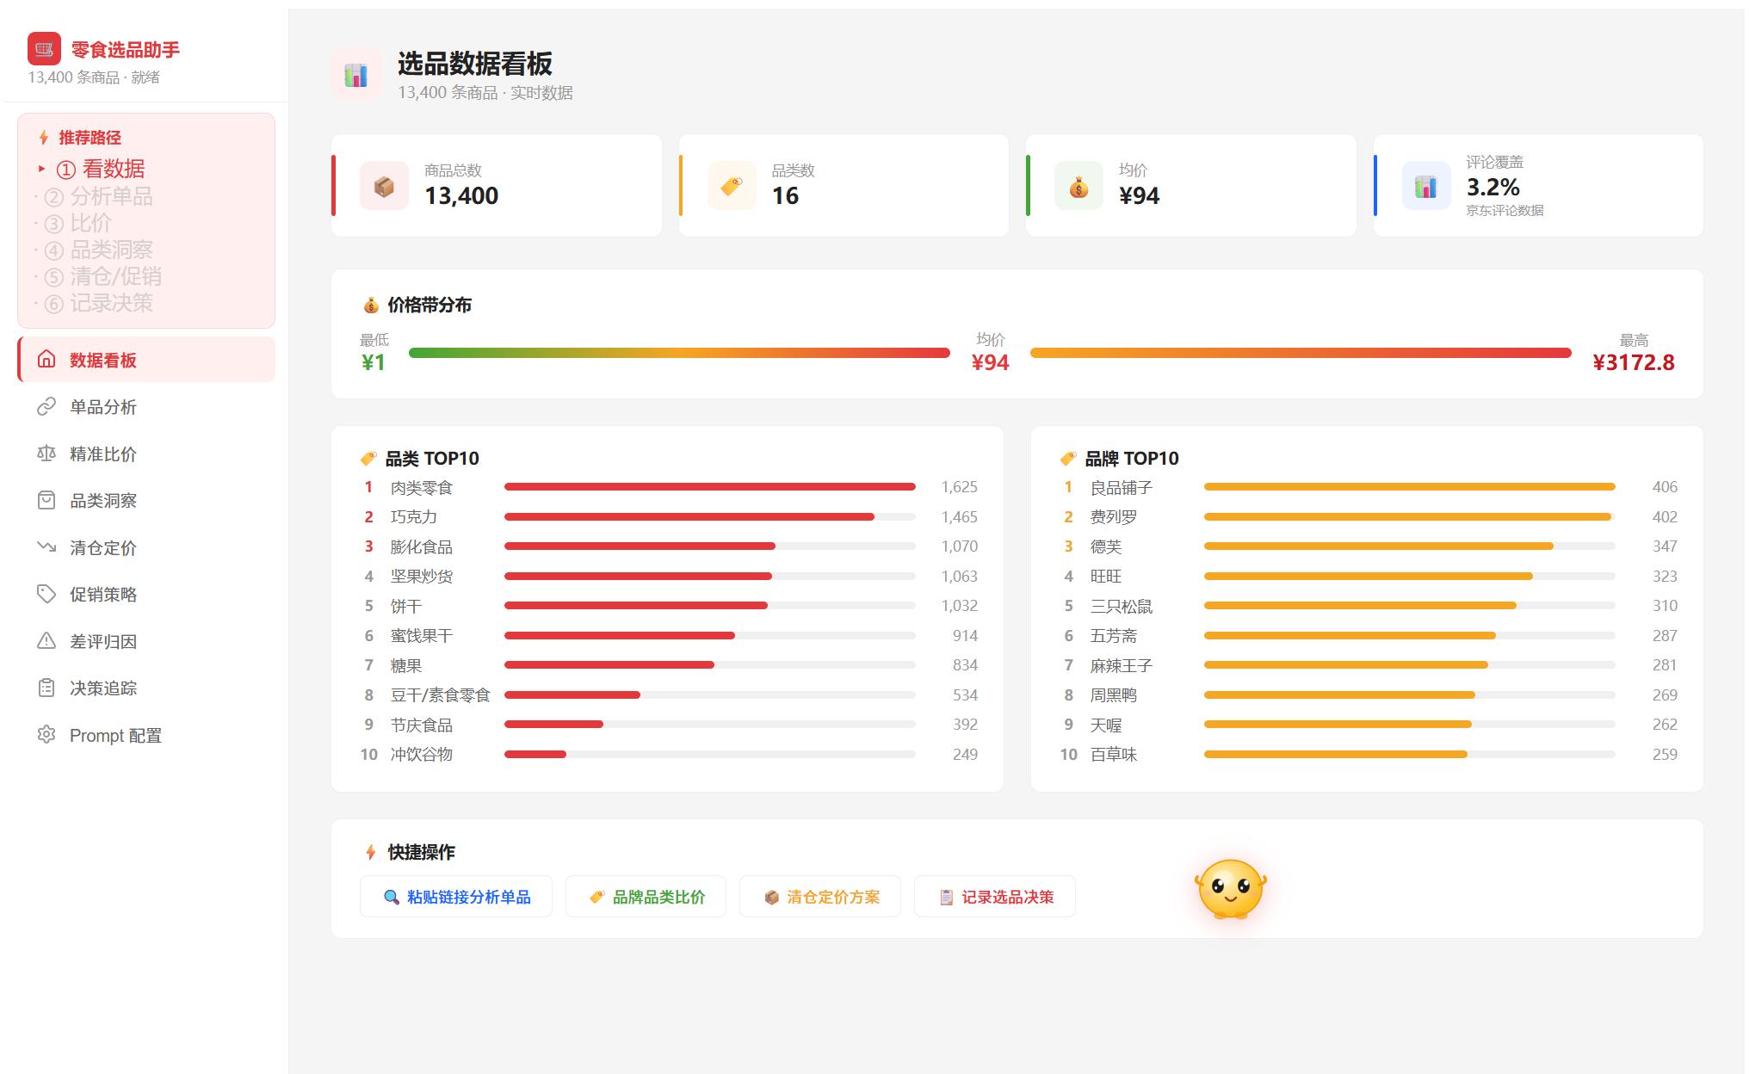Click the link icon beside 单品分析
Viewport: 1749px width, 1074px height.
[46, 406]
